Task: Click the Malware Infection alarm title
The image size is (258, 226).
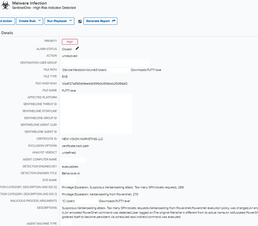Action: [x=29, y=3]
